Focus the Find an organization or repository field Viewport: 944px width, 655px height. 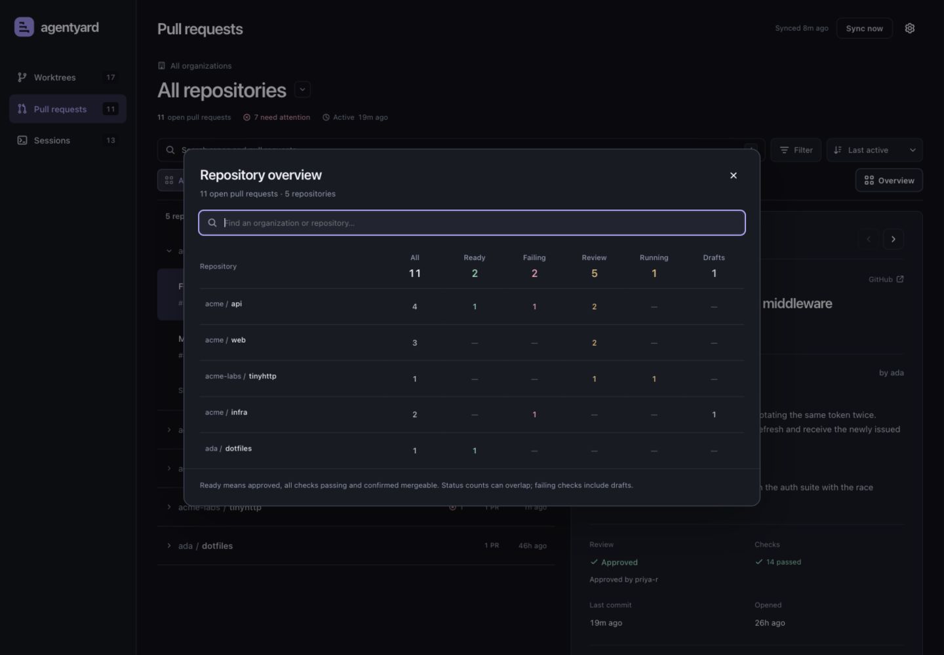472,223
